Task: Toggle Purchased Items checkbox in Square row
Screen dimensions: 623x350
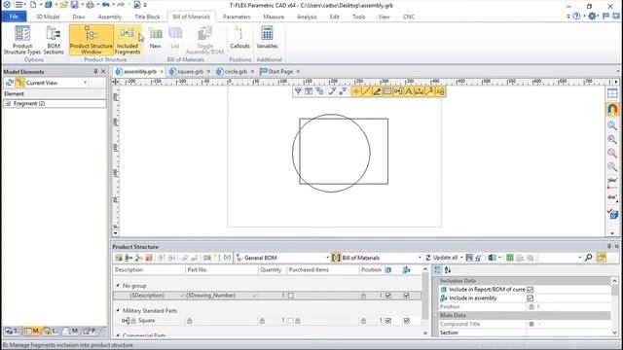Action: click(x=291, y=320)
